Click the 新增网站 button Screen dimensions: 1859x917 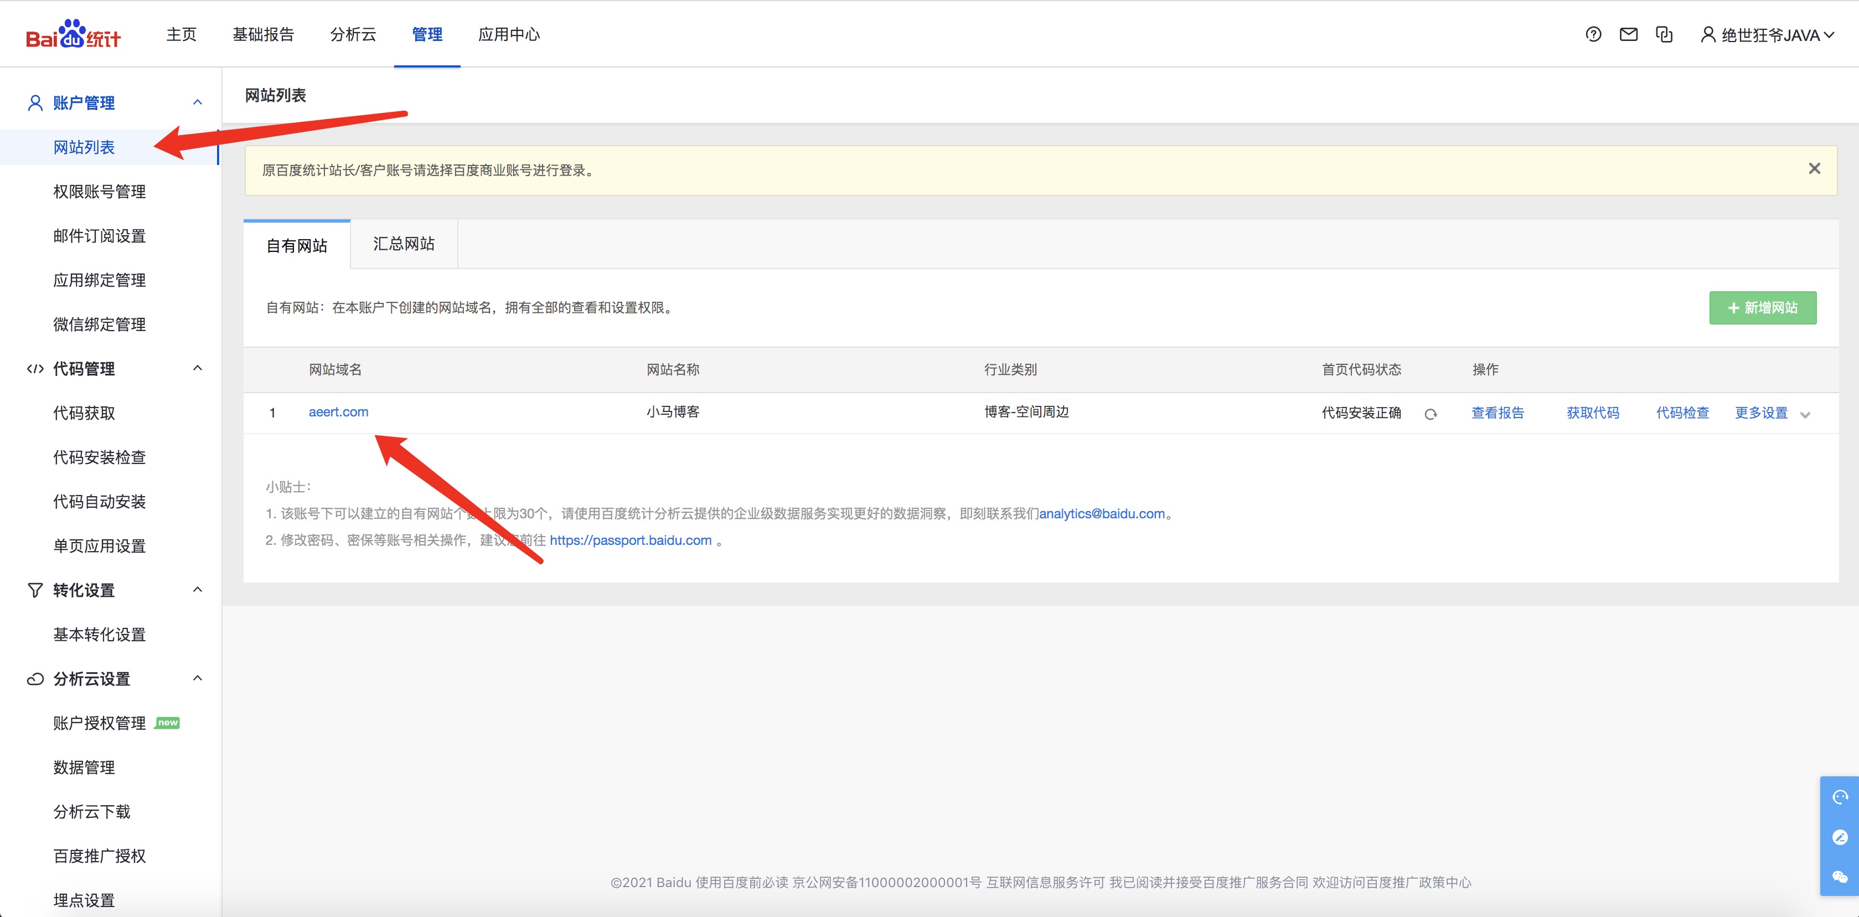coord(1762,307)
